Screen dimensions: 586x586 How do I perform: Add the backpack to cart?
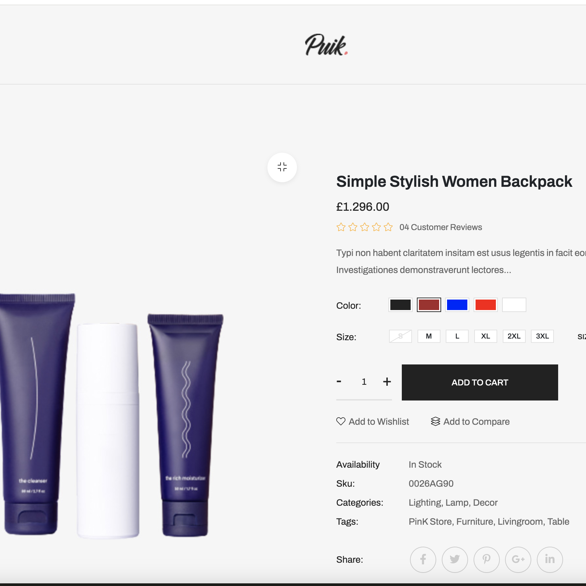pyautogui.click(x=480, y=382)
